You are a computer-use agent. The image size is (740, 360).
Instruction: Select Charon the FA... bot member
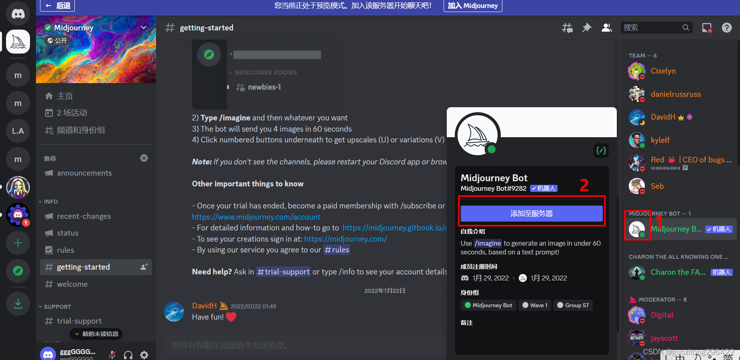point(680,272)
